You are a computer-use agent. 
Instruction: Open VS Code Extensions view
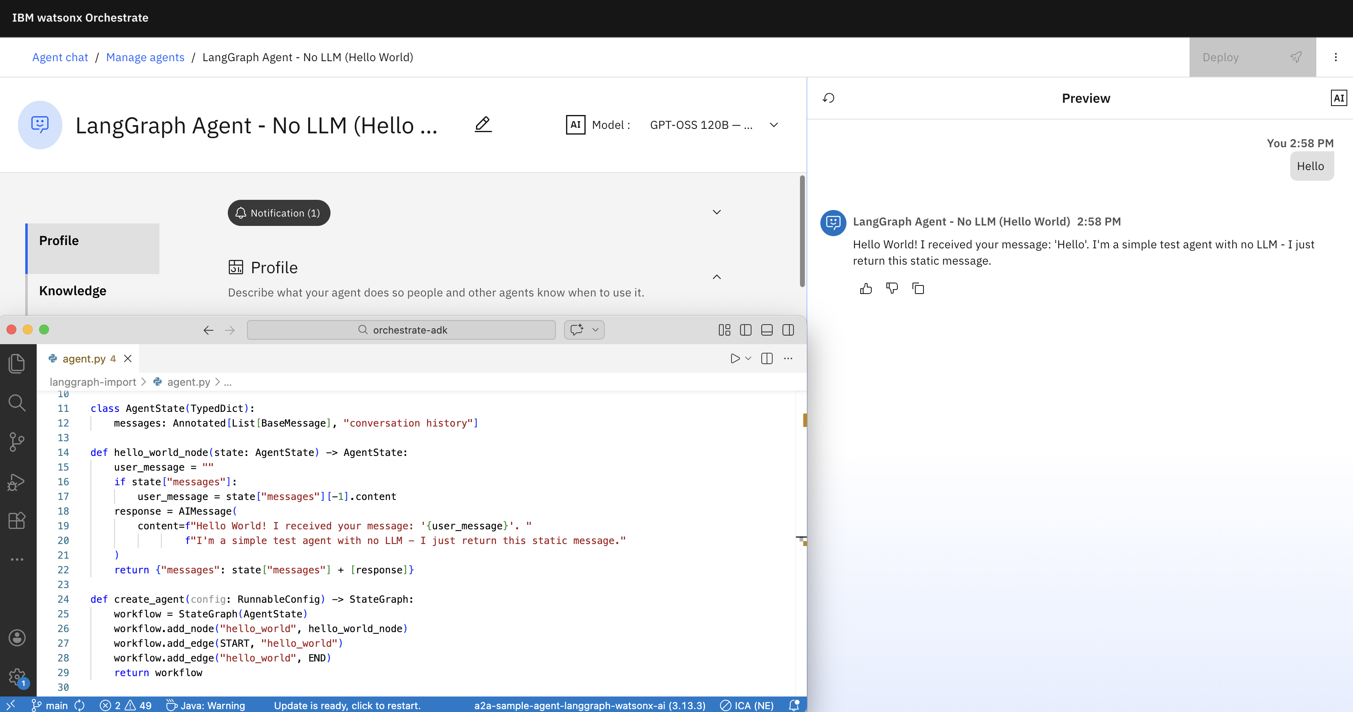pos(17,520)
